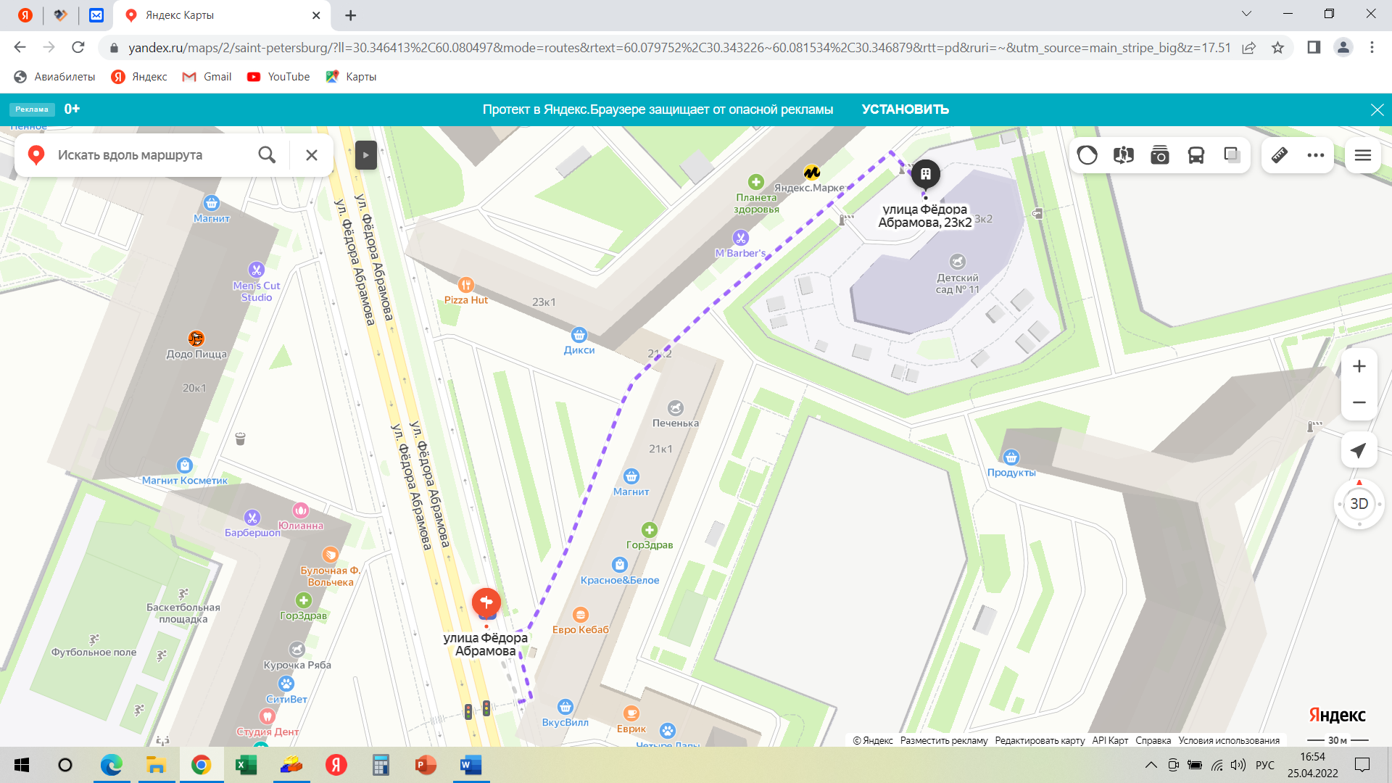Click the red route start transit pin

(486, 603)
